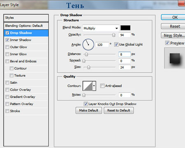Click the Opacity slider handle
Viewport: 185px width, 148px height.
[113, 35]
